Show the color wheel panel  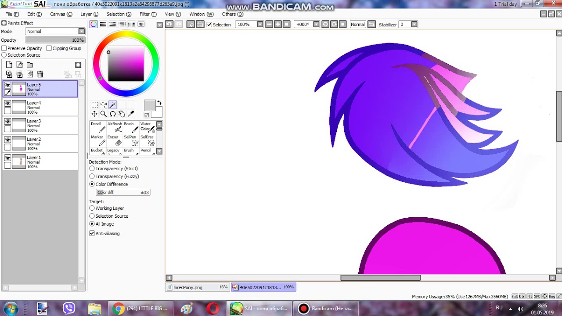(94, 25)
